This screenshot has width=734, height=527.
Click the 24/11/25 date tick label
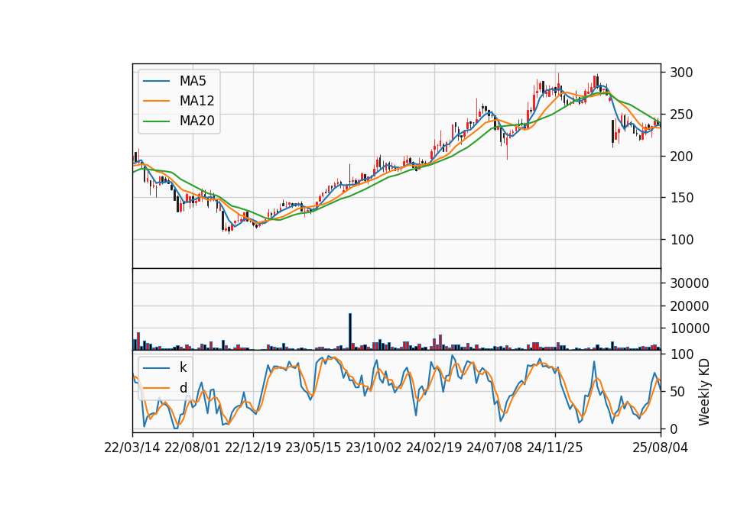tap(555, 448)
